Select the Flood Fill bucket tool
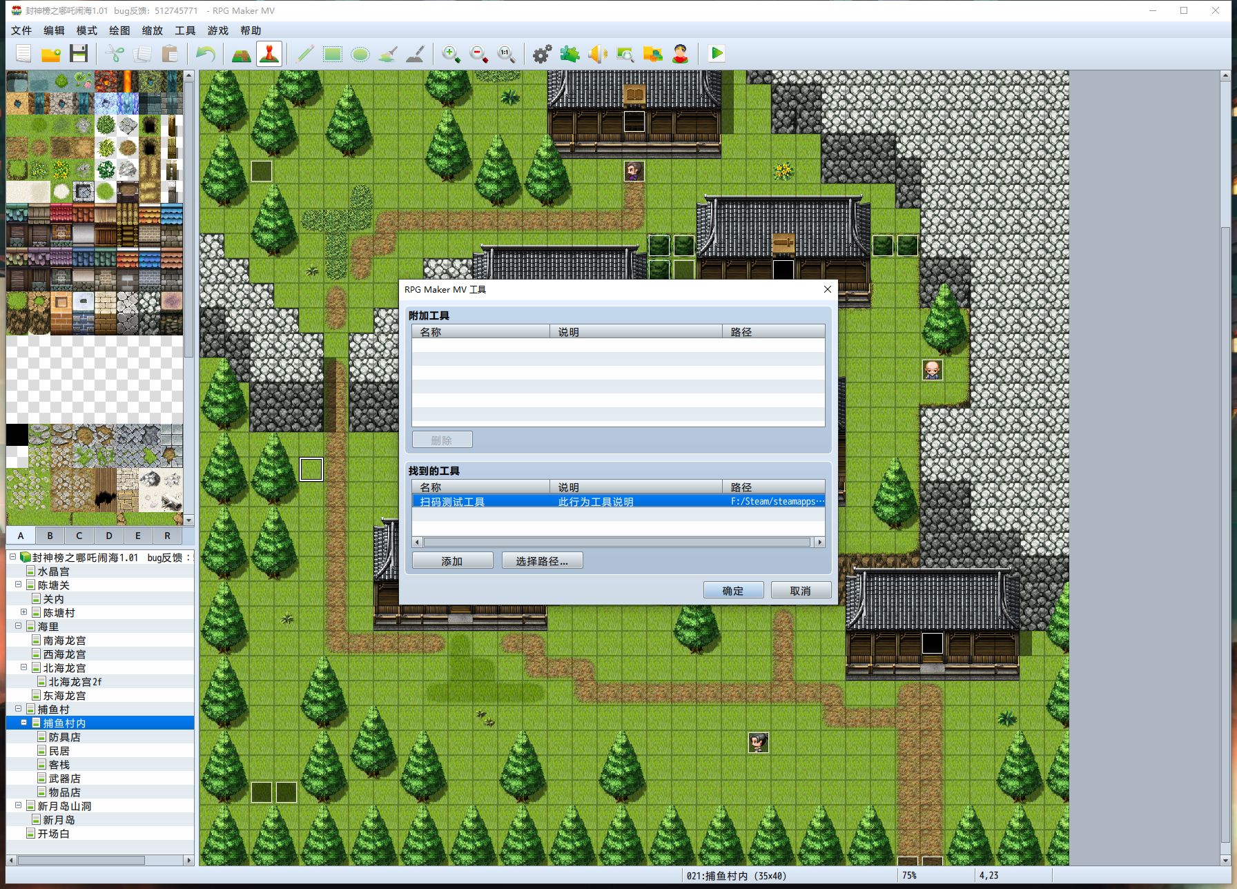This screenshot has width=1237, height=889. (x=388, y=54)
